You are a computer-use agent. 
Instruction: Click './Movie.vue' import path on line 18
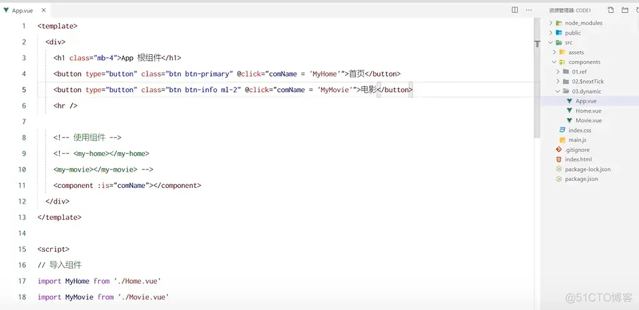[x=143, y=297]
